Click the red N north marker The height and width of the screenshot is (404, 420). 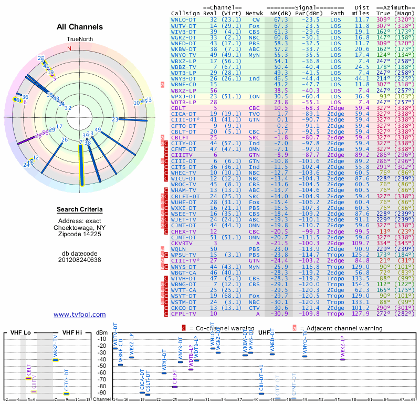pos(69,48)
